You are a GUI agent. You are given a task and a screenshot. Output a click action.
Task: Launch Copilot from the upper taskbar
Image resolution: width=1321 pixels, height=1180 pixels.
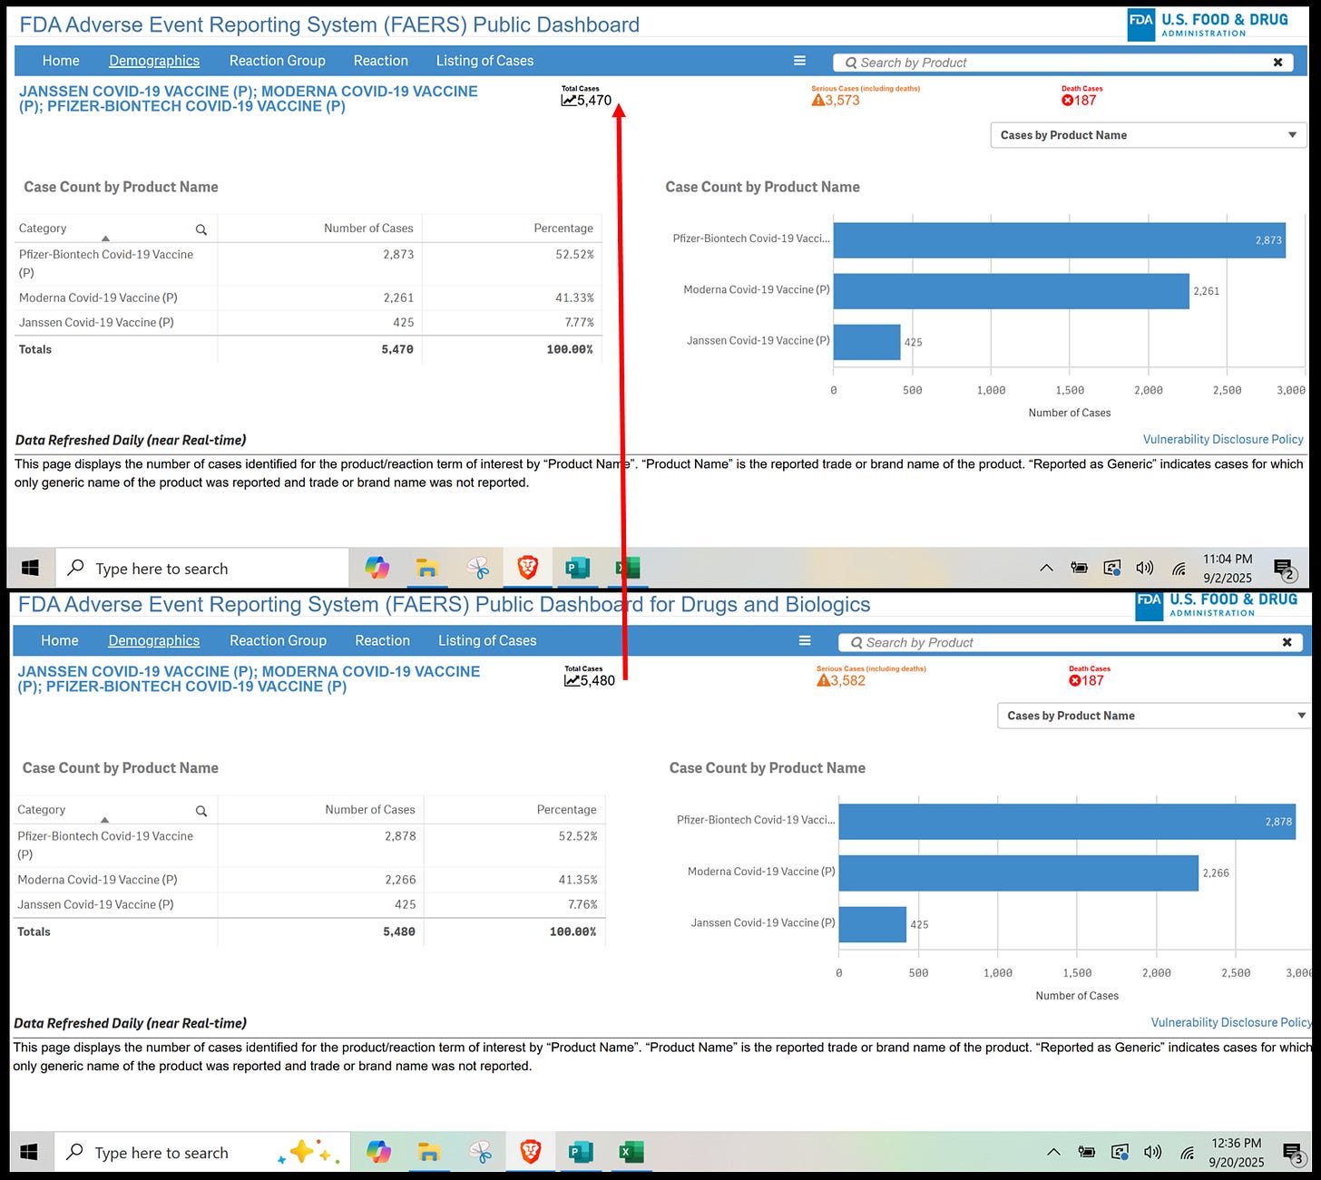pos(377,568)
